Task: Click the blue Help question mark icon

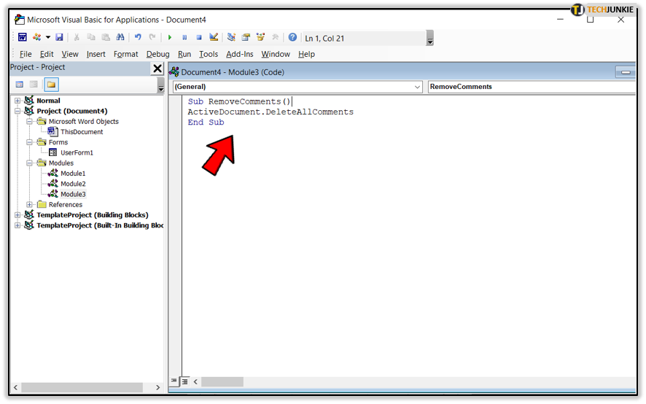Action: click(x=292, y=37)
